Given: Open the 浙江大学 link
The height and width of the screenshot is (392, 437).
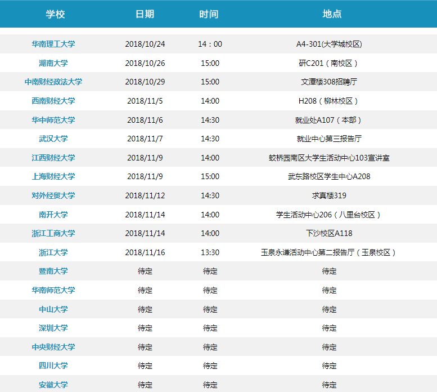Looking at the screenshot, I should 53,252.
